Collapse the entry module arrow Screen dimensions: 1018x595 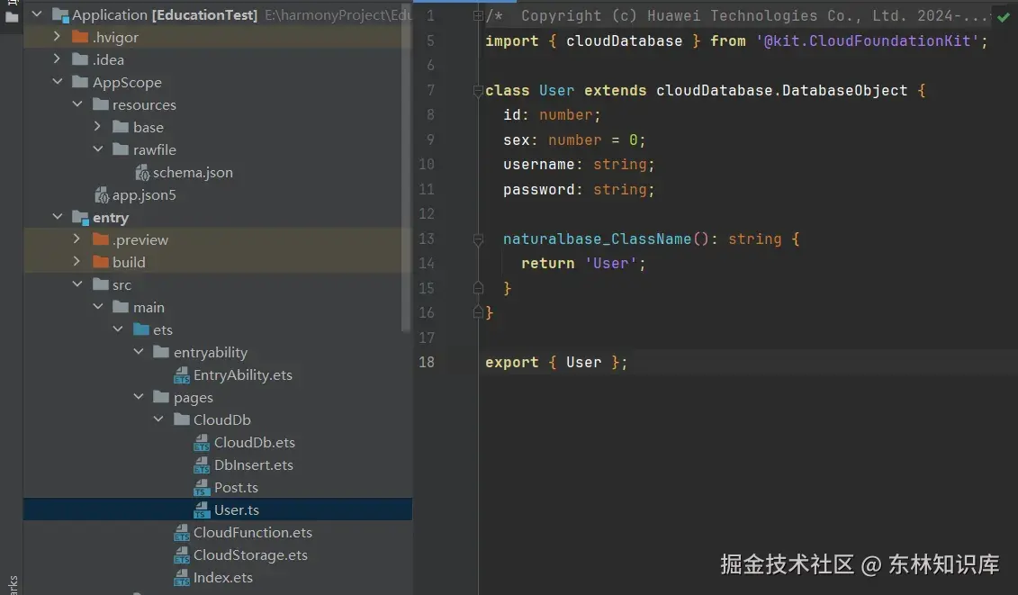coord(57,217)
